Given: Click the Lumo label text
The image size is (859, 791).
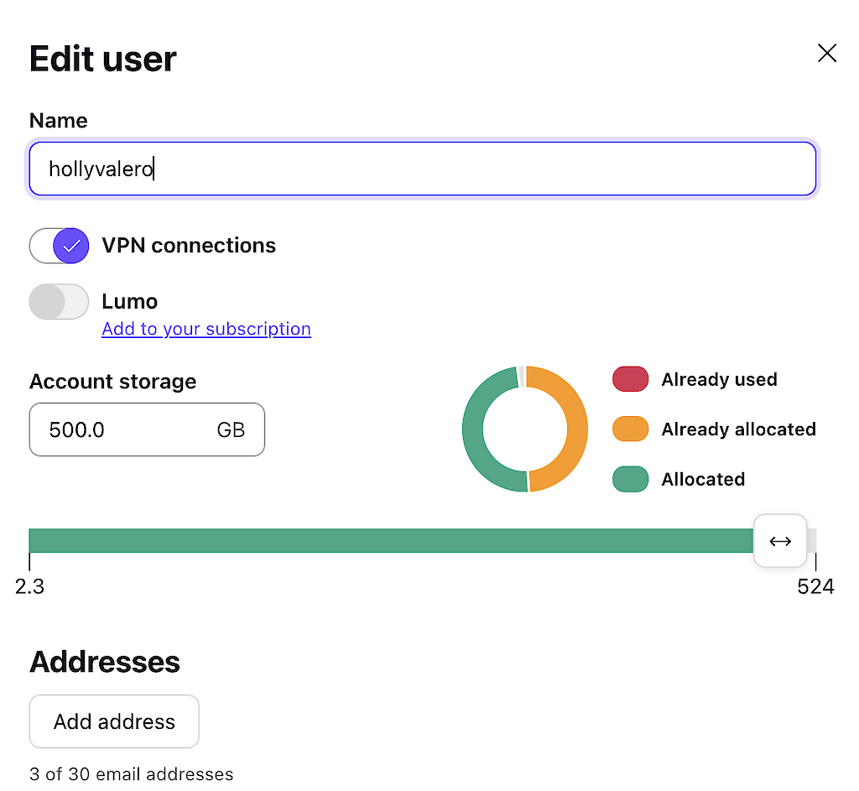Looking at the screenshot, I should click(x=130, y=301).
